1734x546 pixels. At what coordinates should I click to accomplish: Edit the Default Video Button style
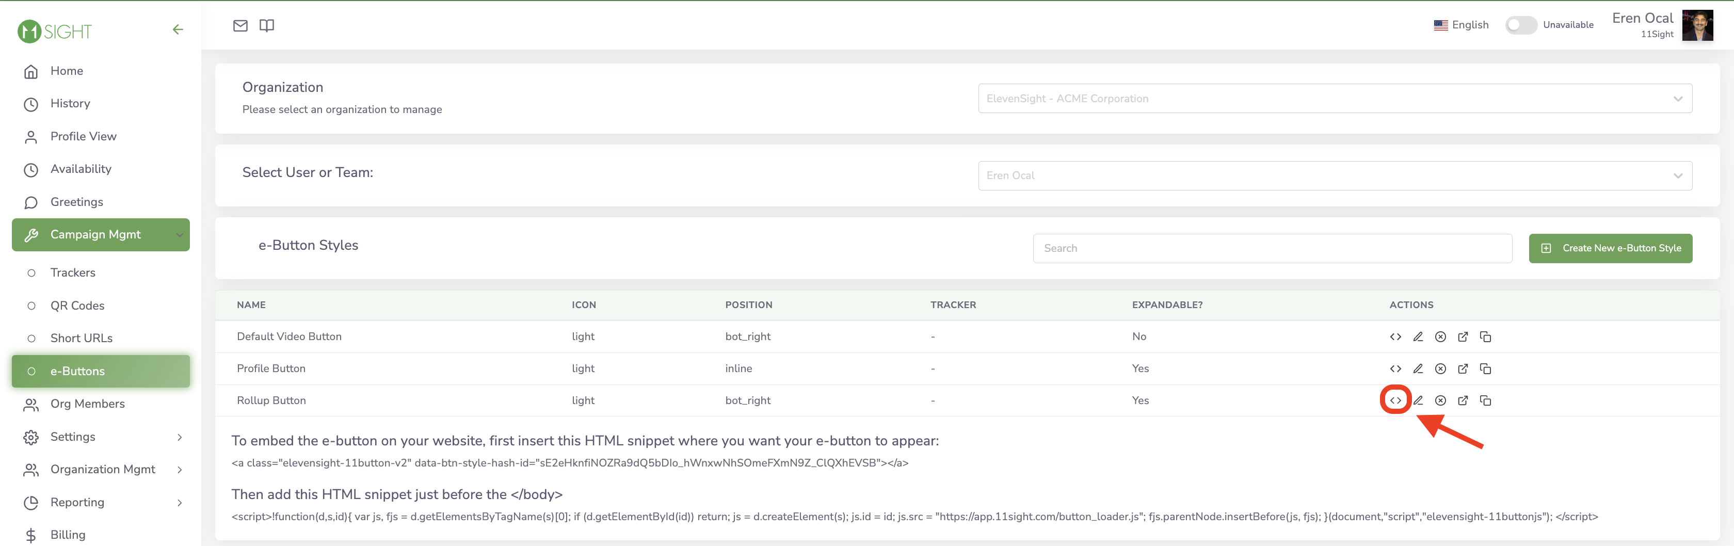coord(1418,336)
